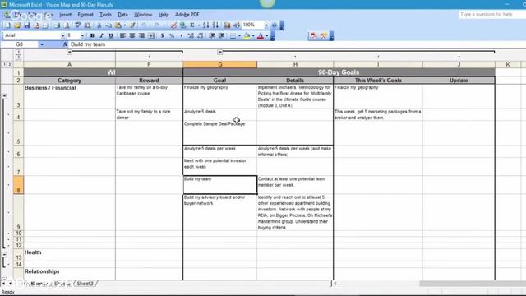The height and width of the screenshot is (296, 526).
Task: Sort ascending A to Z
Action: pos(206,25)
